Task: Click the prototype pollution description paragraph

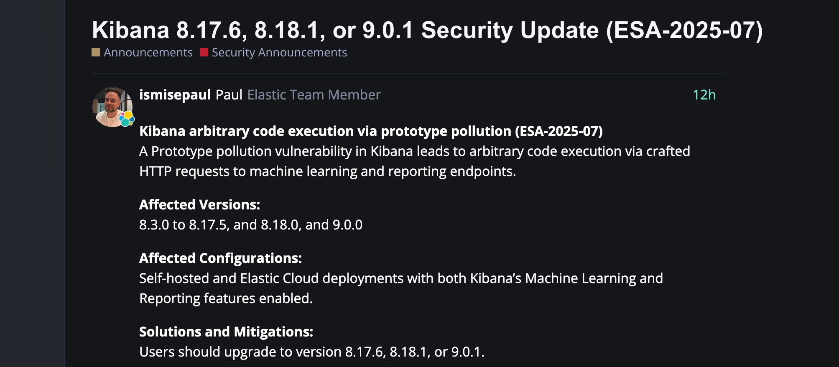Action: [414, 161]
